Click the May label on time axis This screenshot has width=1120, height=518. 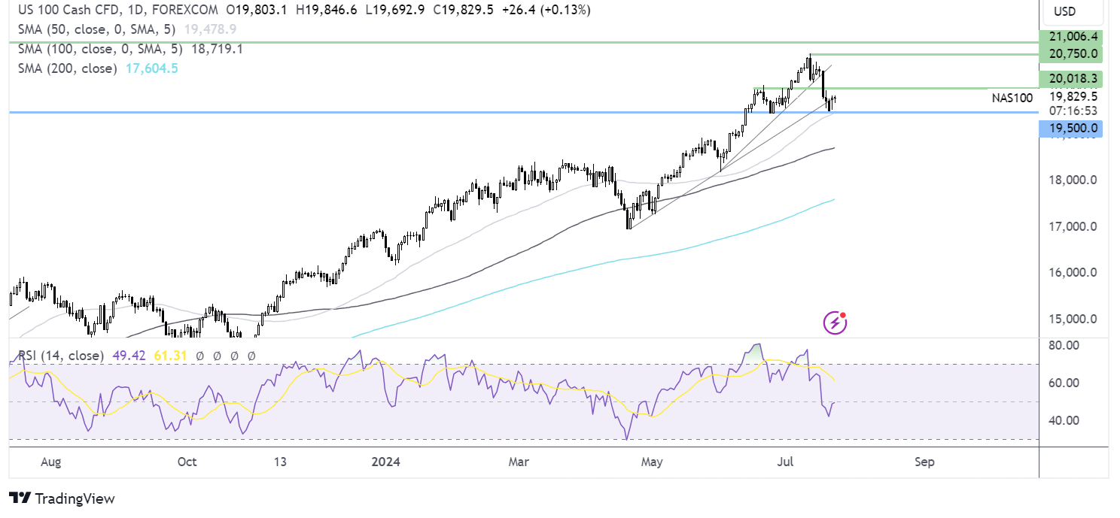coord(652,462)
